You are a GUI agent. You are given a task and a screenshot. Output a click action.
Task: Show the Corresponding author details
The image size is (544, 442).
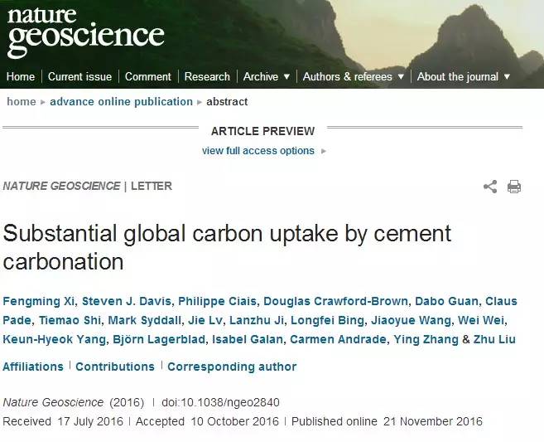pyautogui.click(x=232, y=367)
